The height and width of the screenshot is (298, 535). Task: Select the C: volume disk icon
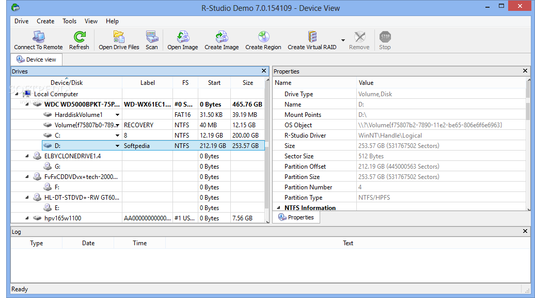(x=48, y=136)
